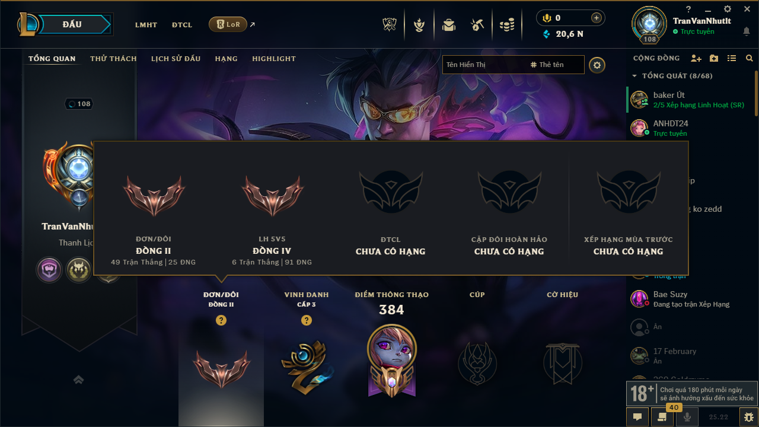Open the bug report icon
This screenshot has width=759, height=427.
click(x=748, y=417)
